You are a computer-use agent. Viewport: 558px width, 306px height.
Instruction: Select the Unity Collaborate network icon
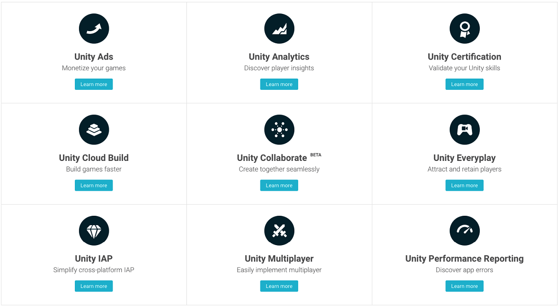point(279,130)
